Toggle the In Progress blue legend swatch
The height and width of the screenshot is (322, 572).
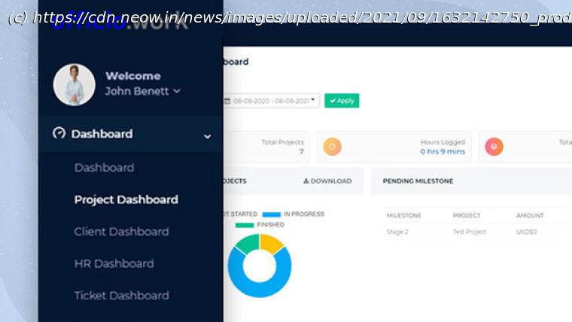pyautogui.click(x=271, y=214)
